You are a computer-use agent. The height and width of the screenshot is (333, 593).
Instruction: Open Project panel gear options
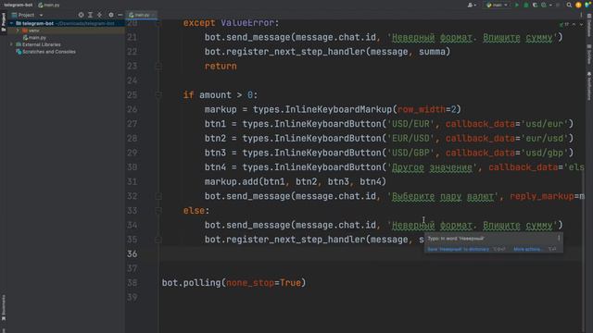click(111, 15)
